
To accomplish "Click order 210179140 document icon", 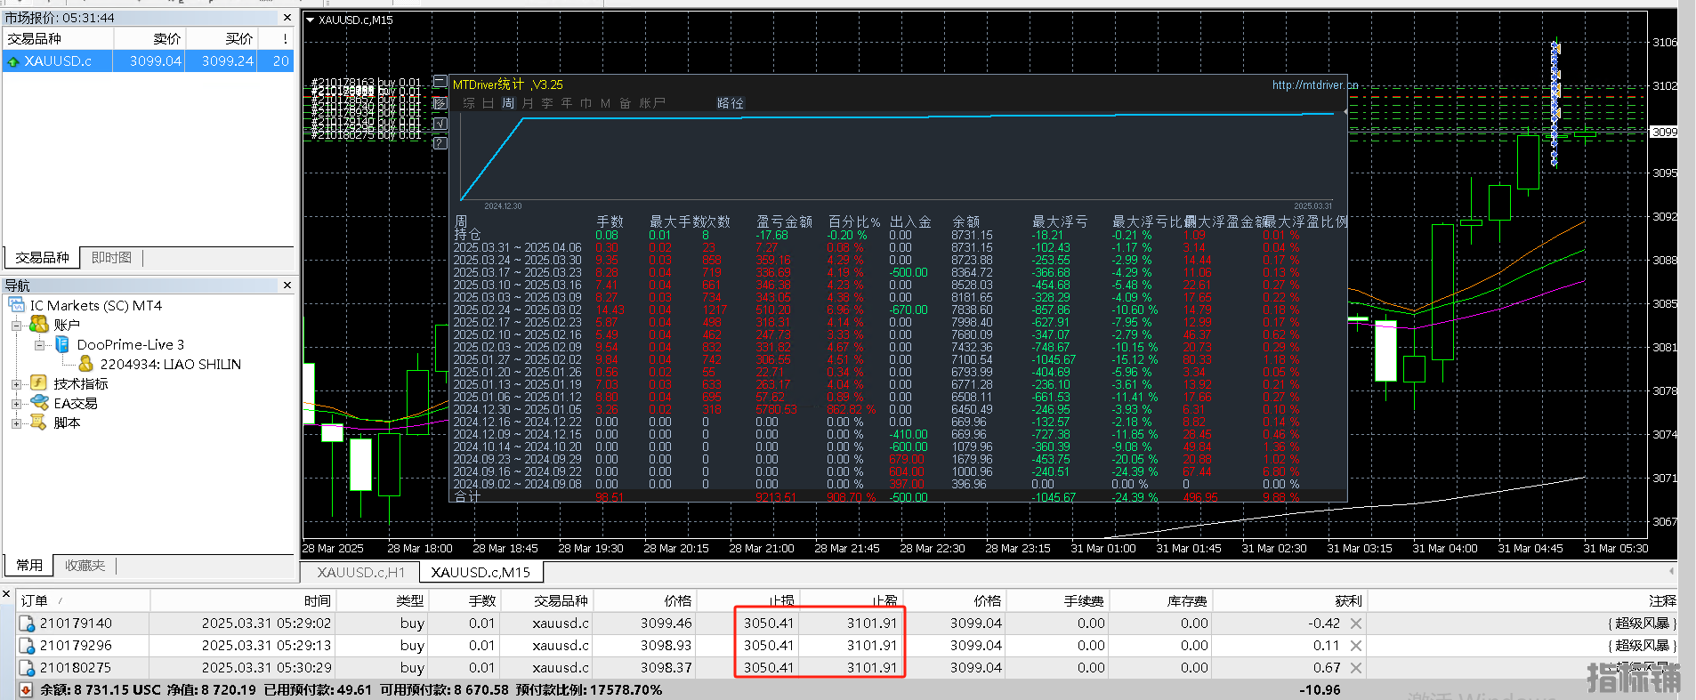I will (28, 624).
